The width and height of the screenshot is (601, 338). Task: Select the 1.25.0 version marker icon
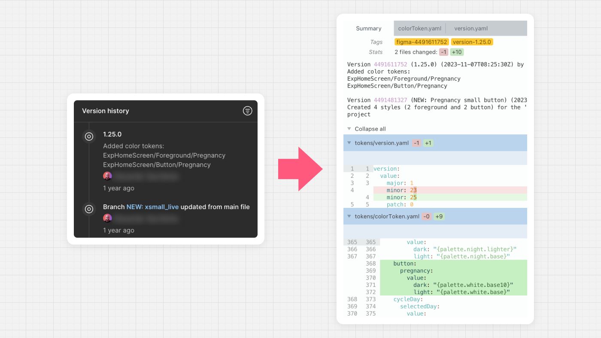(89, 137)
